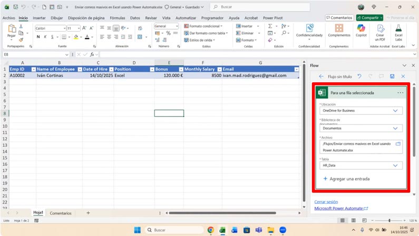This screenshot has height=236, width=419.
Task: Click the percent style icon
Action: click(168, 33)
